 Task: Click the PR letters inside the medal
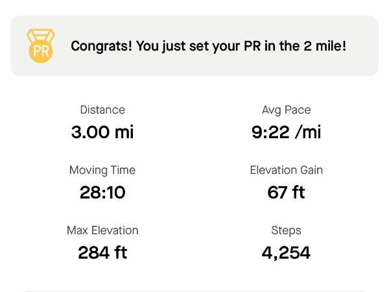[x=41, y=52]
